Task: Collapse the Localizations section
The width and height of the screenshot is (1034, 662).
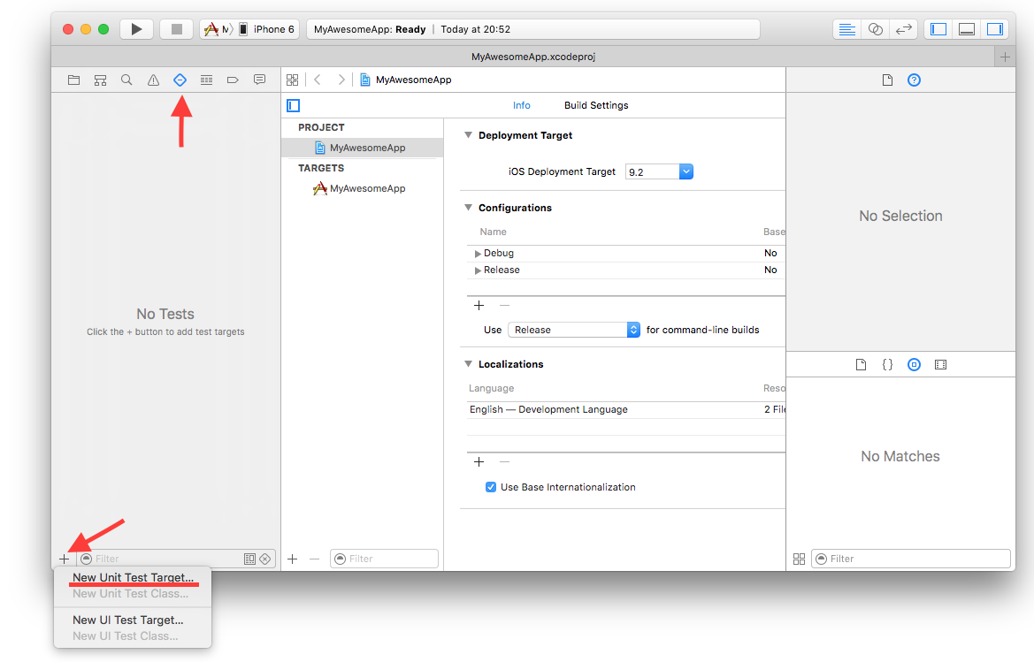Action: [468, 363]
